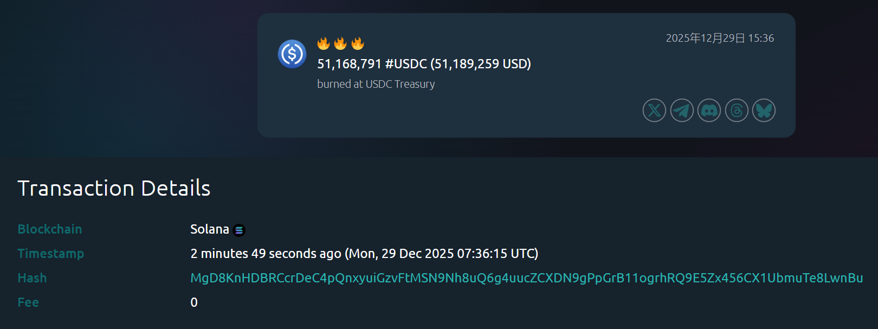Click the USDC coin logo
878x329 pixels.
292,54
